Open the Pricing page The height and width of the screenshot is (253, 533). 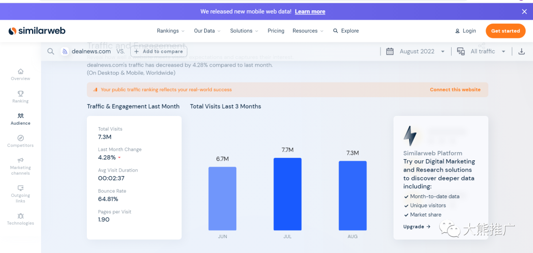click(x=276, y=31)
